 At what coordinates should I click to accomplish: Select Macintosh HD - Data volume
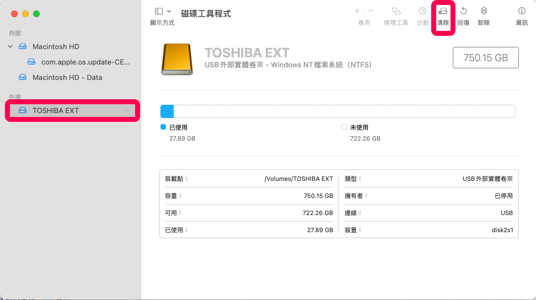tap(67, 77)
